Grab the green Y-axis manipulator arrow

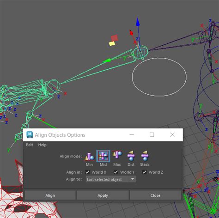coord(107,61)
